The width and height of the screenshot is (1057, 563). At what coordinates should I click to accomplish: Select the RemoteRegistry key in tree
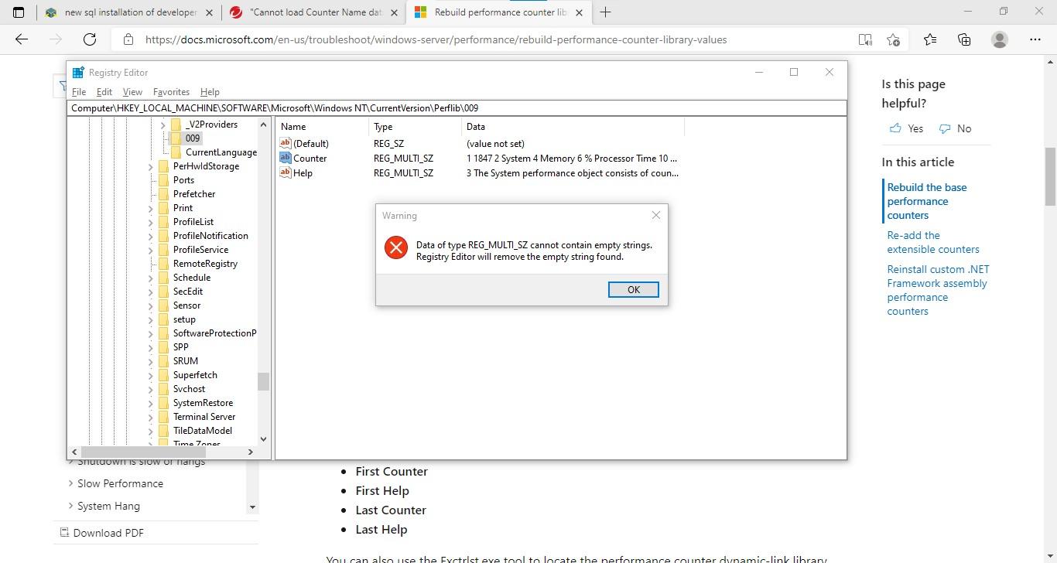tap(205, 264)
